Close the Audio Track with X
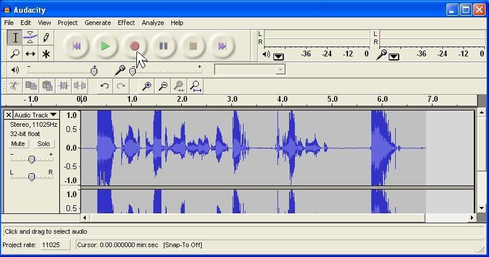This screenshot has height=257, width=489. 8,115
